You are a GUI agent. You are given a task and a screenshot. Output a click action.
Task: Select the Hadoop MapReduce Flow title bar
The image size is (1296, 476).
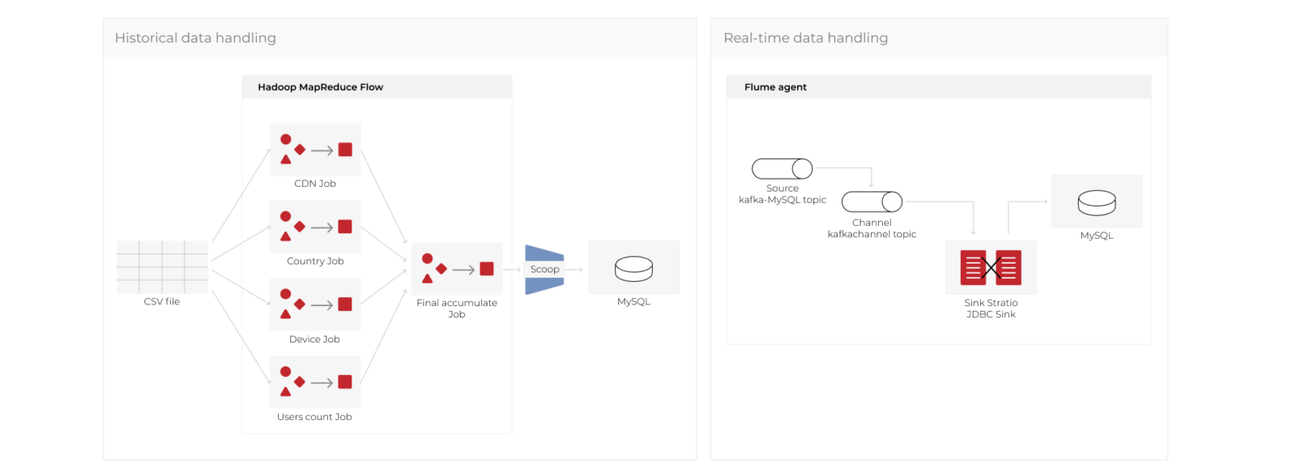click(x=377, y=87)
